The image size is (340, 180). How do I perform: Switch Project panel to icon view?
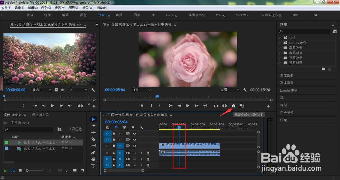tap(20, 170)
